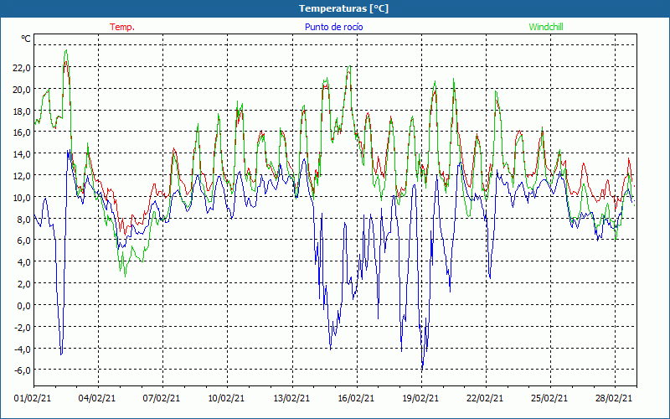Select the 14,0 y-axis value
Viewport: 670px width, 419px height.
[22, 154]
